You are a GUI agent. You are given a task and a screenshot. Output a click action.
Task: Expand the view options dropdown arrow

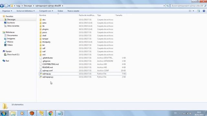click(193, 11)
